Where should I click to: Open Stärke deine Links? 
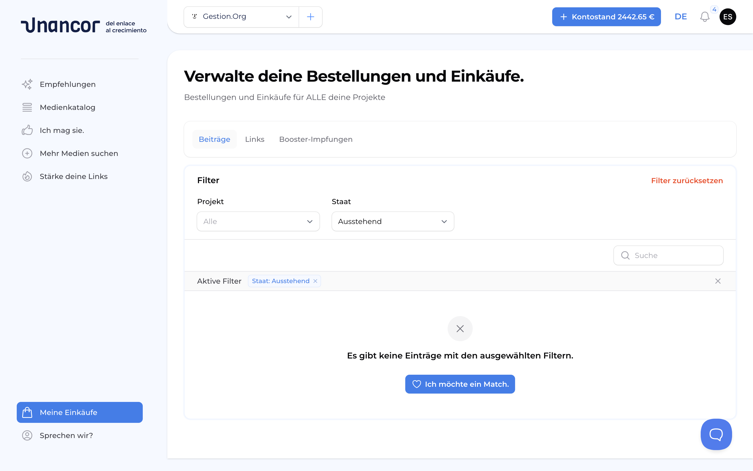[x=73, y=176]
